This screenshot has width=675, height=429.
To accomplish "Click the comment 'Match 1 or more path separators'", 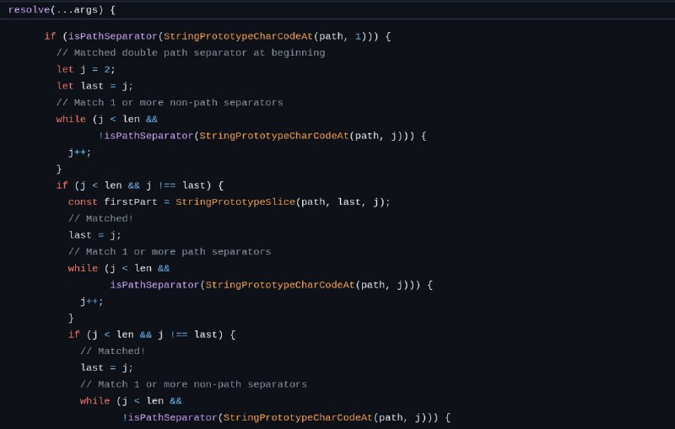I will point(170,251).
